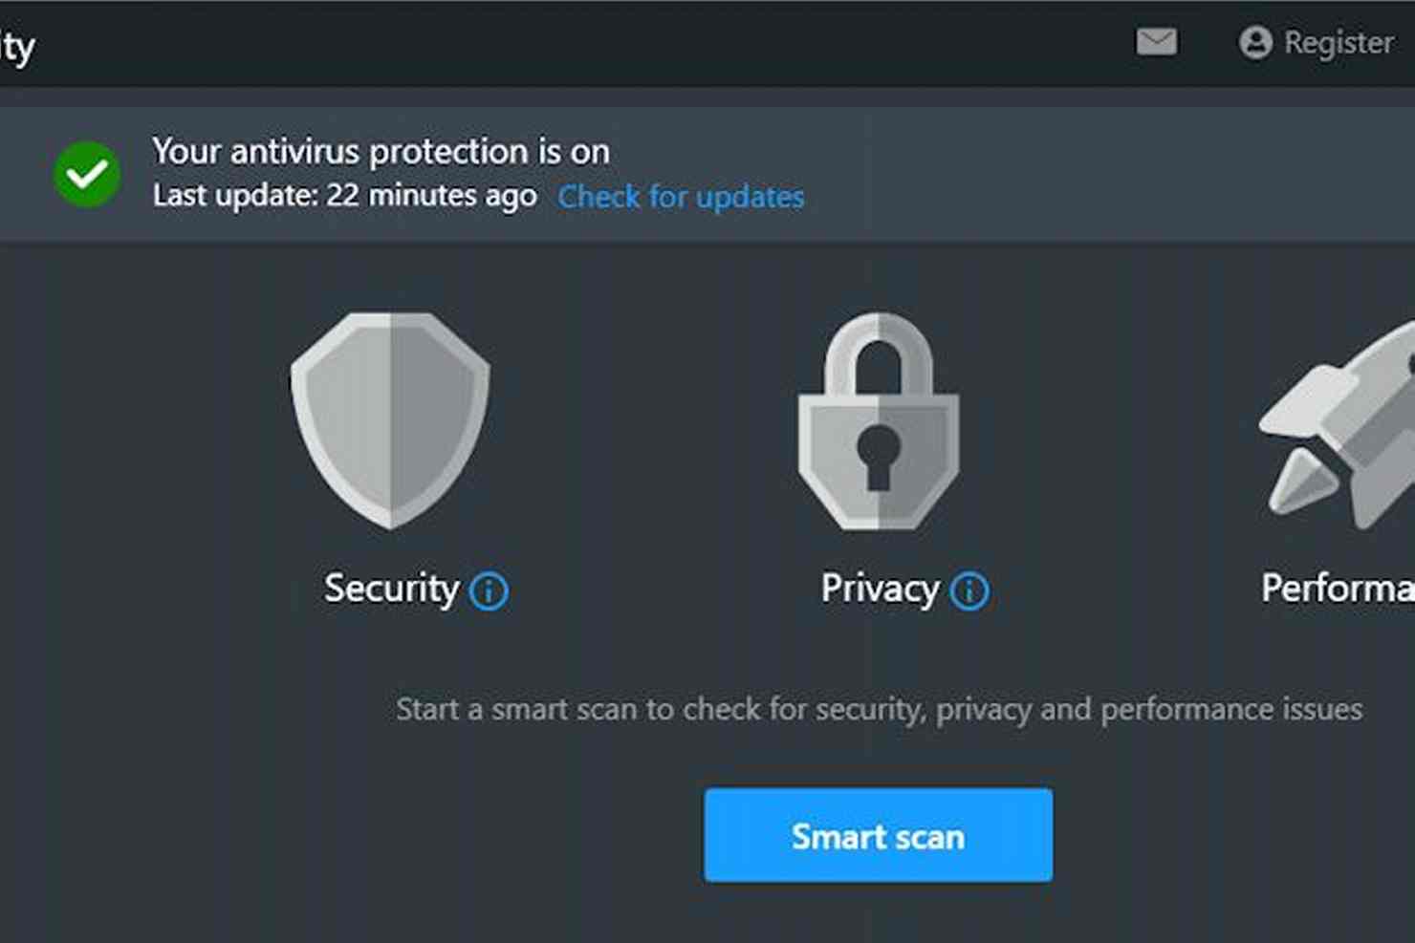Click the keyhole on the Privacy padlock
The height and width of the screenshot is (943, 1415).
pyautogui.click(x=878, y=456)
